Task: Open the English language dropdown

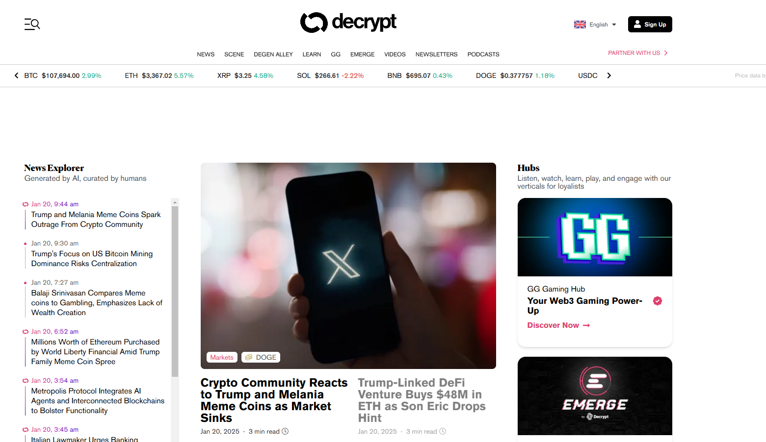Action: pos(595,25)
